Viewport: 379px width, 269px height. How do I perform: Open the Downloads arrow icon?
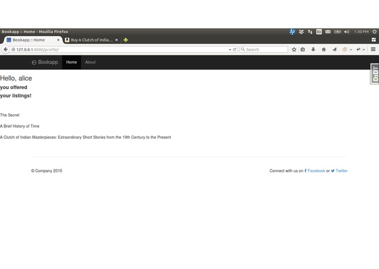313,50
